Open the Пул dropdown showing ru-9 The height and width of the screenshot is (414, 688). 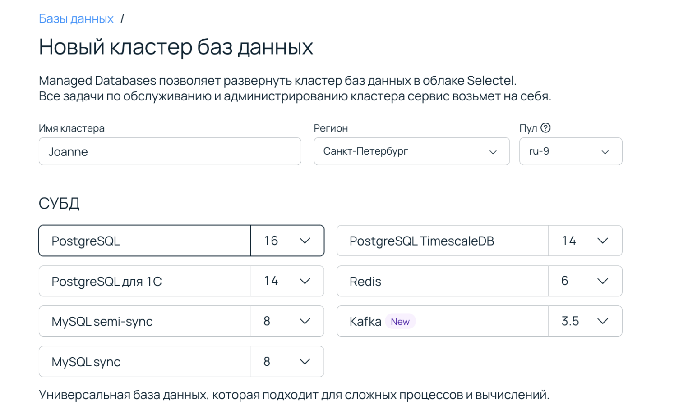pyautogui.click(x=571, y=151)
